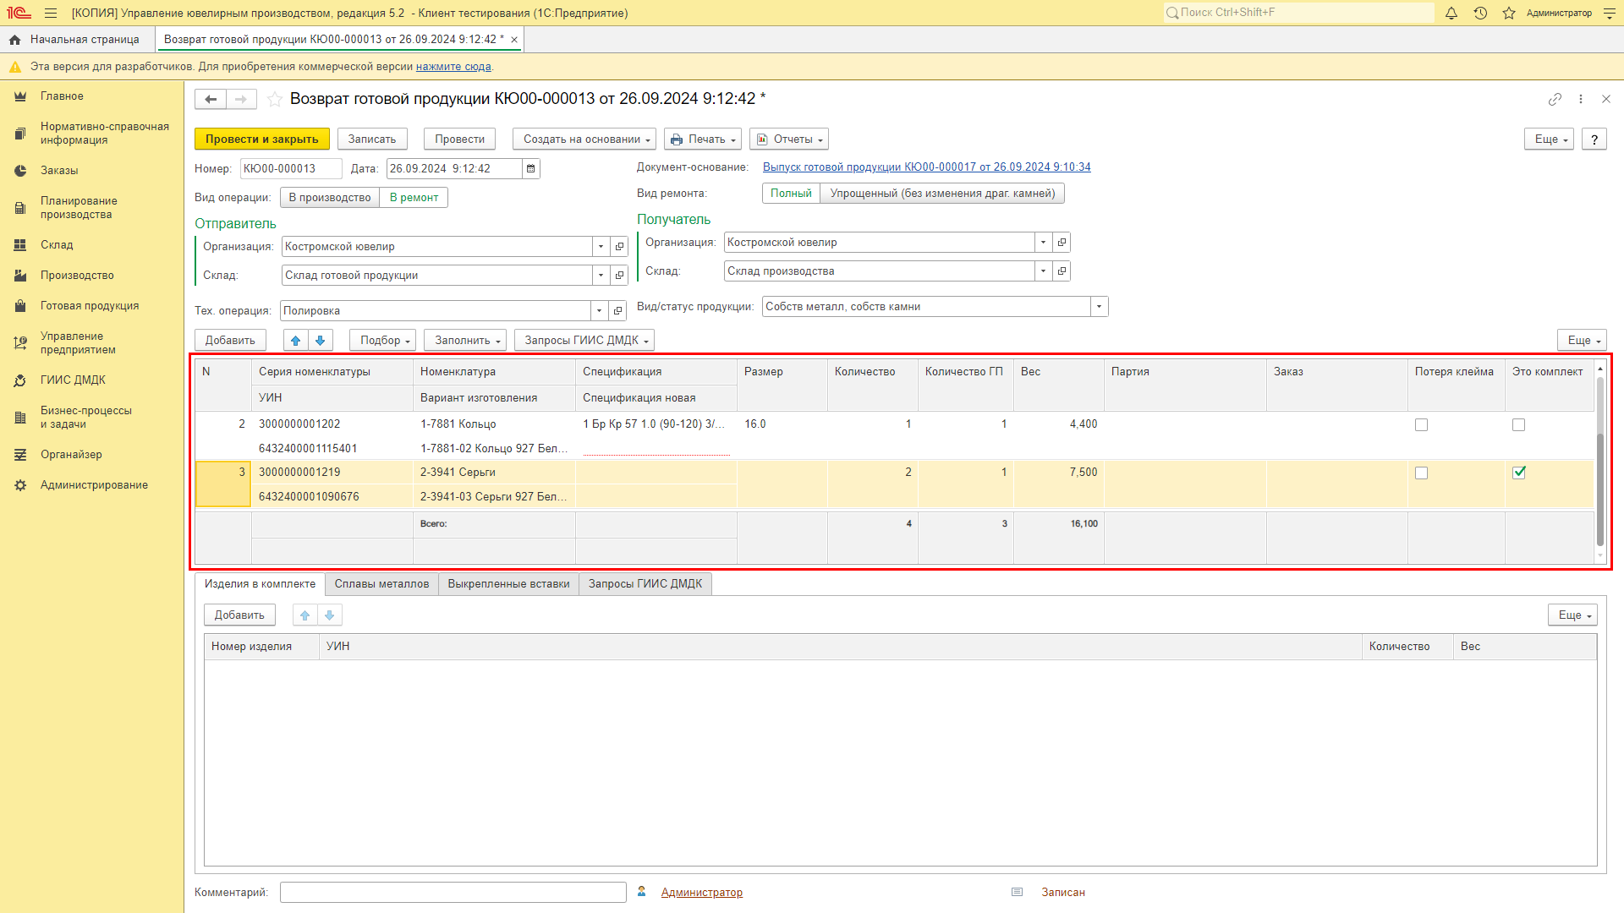
Task: Expand Подбор dropdown button
Action: 383,340
